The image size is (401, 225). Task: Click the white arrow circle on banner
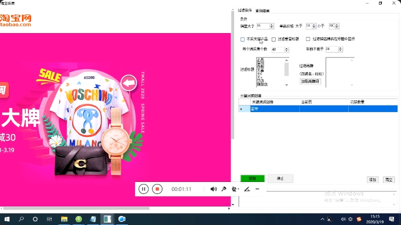(129, 82)
